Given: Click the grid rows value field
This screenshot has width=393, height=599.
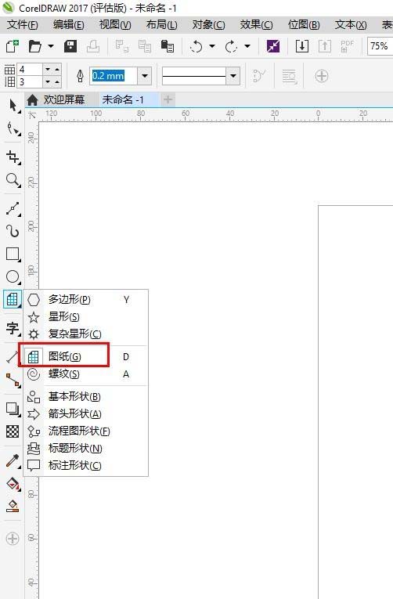Looking at the screenshot, I should [31, 81].
